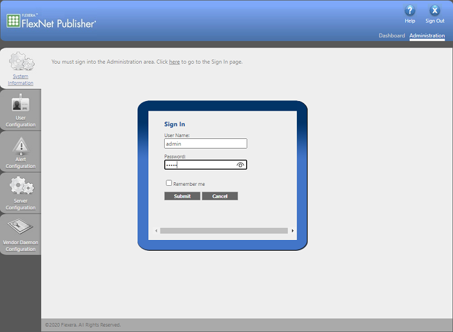The image size is (453, 332).
Task: Click the Remember me label text
Action: (189, 183)
